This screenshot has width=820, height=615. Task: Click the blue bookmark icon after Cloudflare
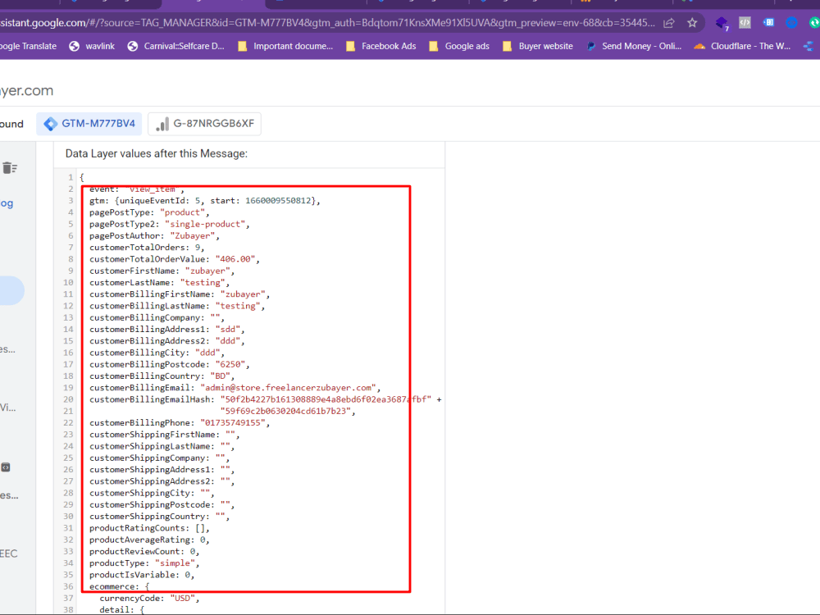point(809,46)
